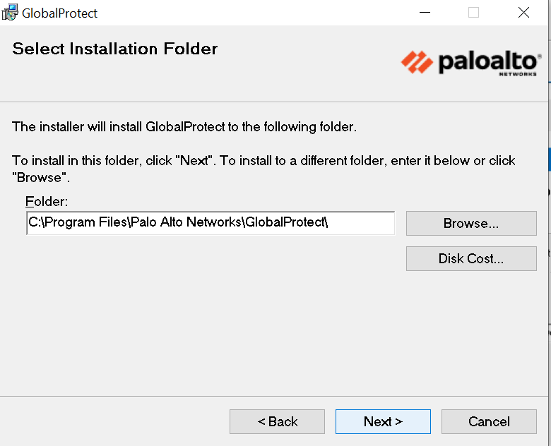The width and height of the screenshot is (551, 446).
Task: Proceed by pressing Next >
Action: click(x=383, y=421)
